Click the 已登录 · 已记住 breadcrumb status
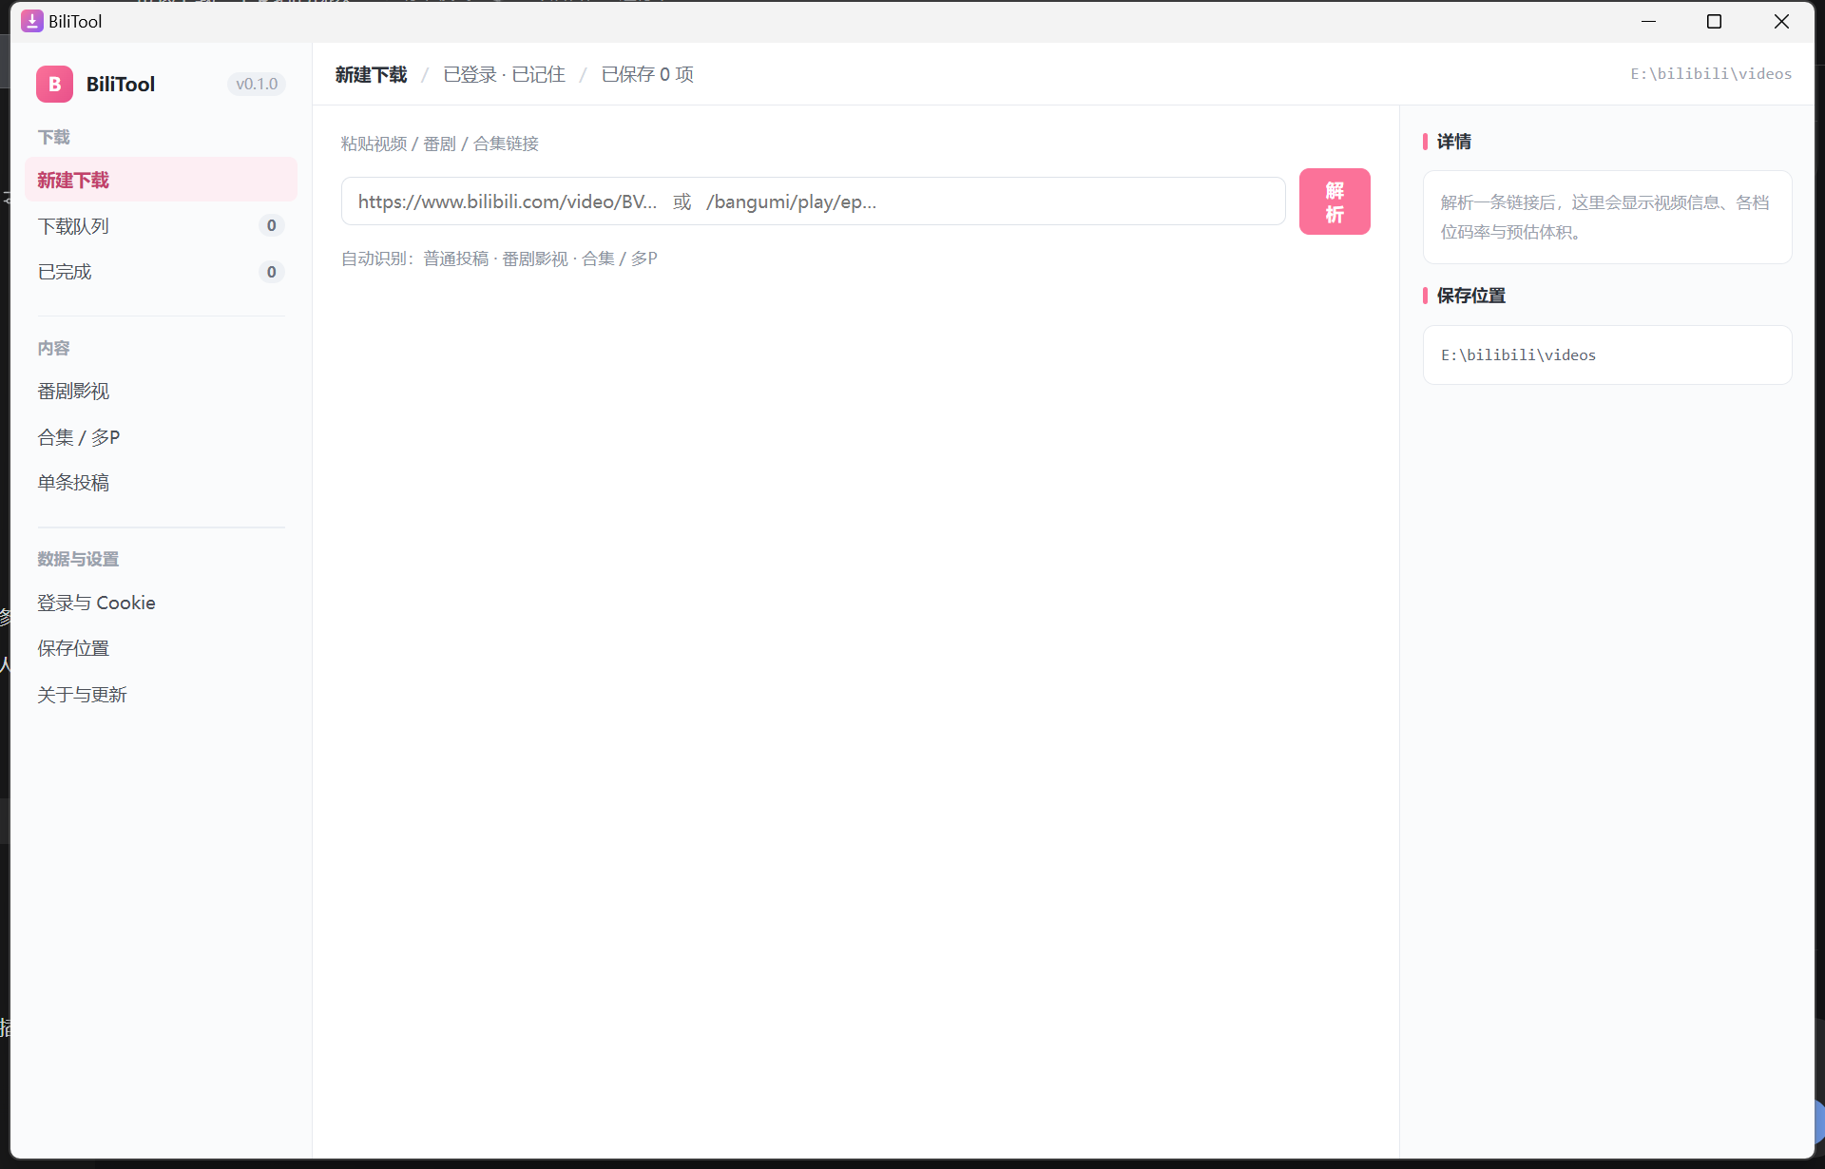This screenshot has height=1169, width=1825. pyautogui.click(x=504, y=74)
